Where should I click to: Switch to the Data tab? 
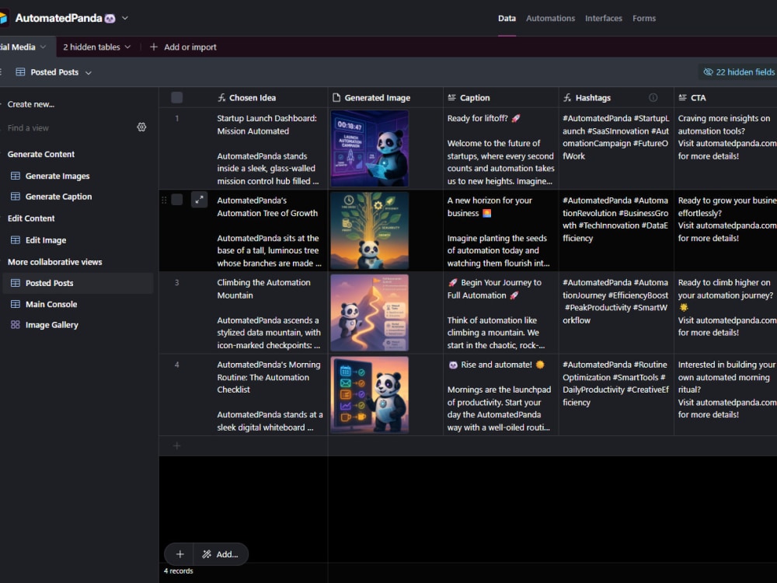pos(507,19)
